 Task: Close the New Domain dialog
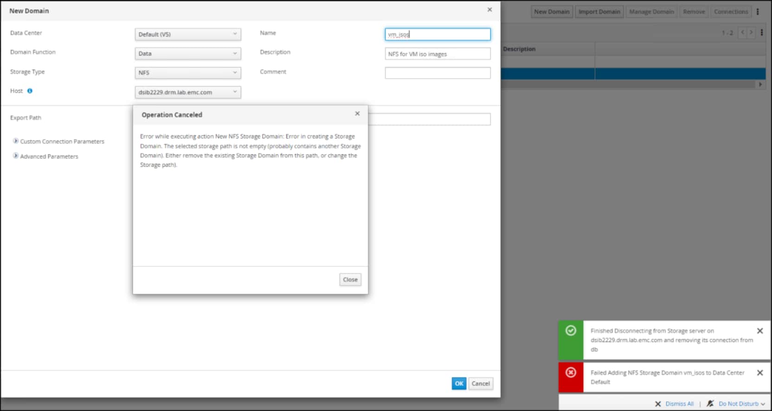tap(489, 9)
